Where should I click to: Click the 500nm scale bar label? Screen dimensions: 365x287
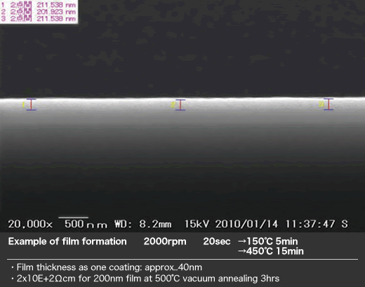(x=86, y=224)
